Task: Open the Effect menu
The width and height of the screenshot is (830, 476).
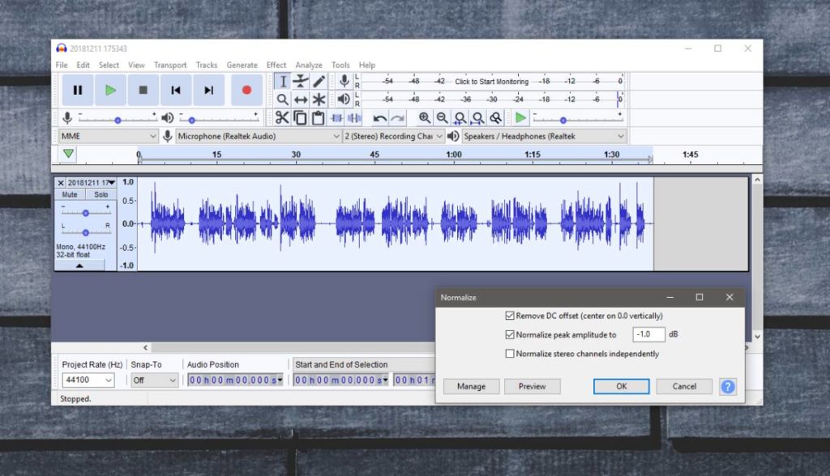Action: click(x=276, y=65)
